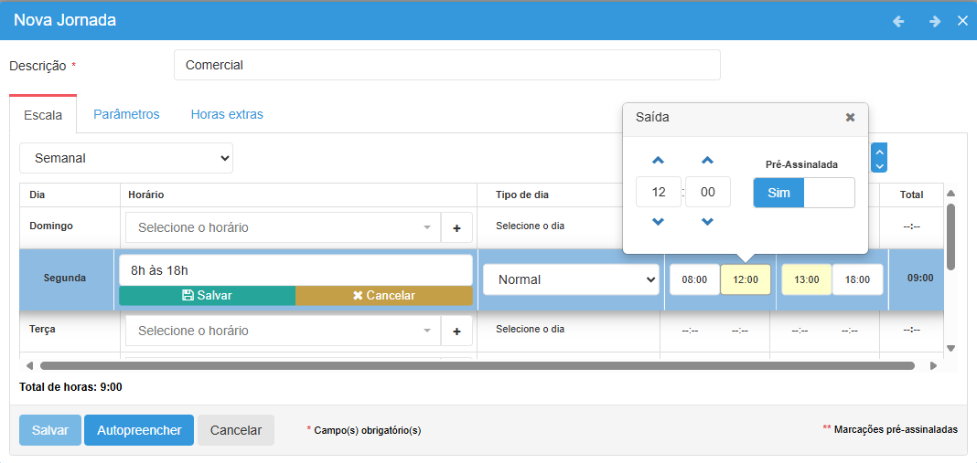Close the Saída popup
Viewport: 977px width, 463px height.
tap(850, 117)
